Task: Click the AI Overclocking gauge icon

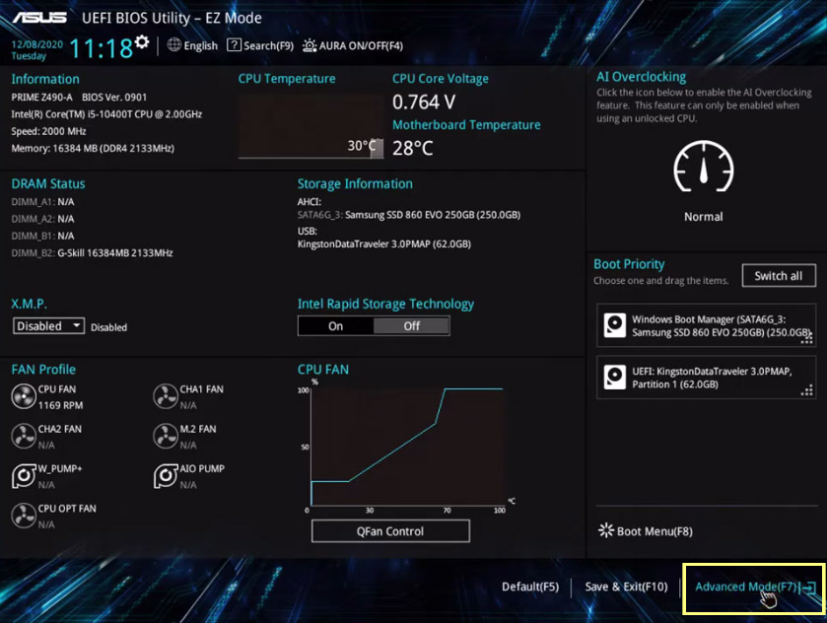Action: [x=703, y=167]
